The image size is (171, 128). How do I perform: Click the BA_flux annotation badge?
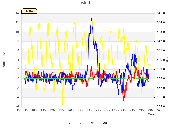[29, 11]
